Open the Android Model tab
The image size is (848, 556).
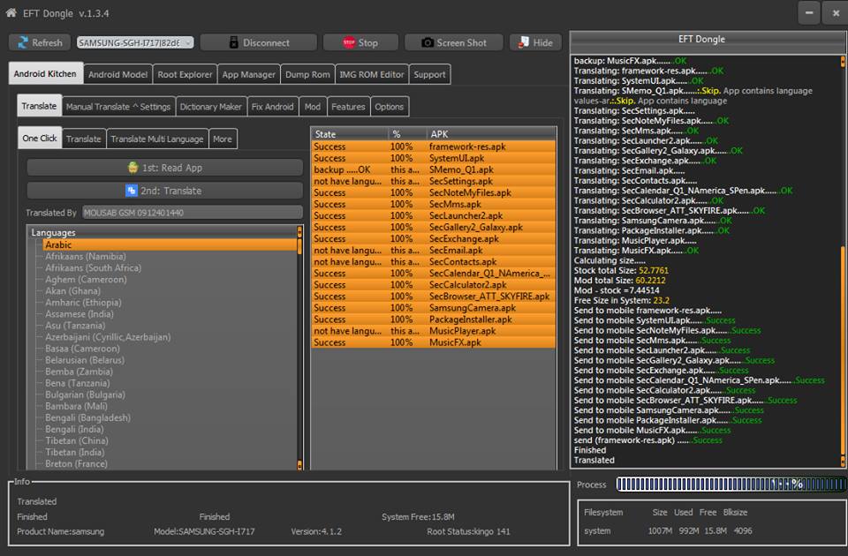pyautogui.click(x=117, y=74)
